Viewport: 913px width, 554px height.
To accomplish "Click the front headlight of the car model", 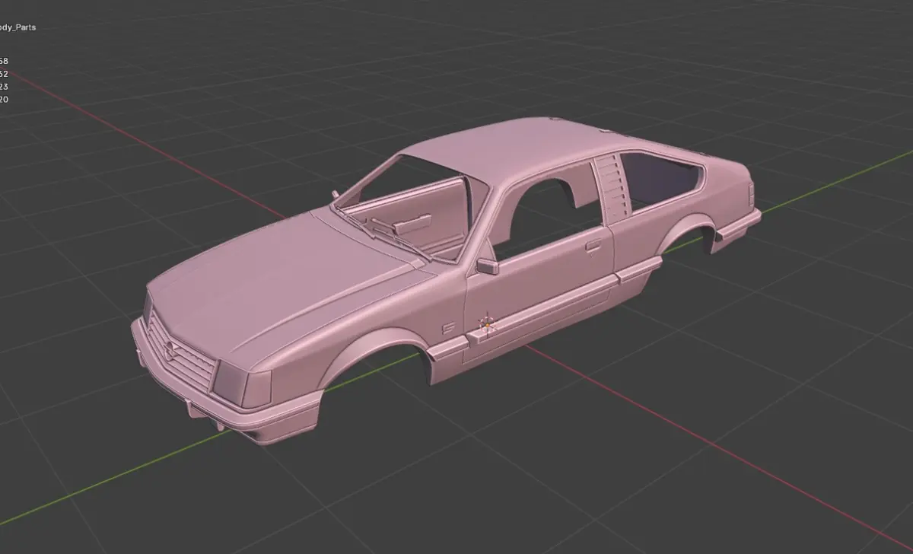I will [242, 386].
